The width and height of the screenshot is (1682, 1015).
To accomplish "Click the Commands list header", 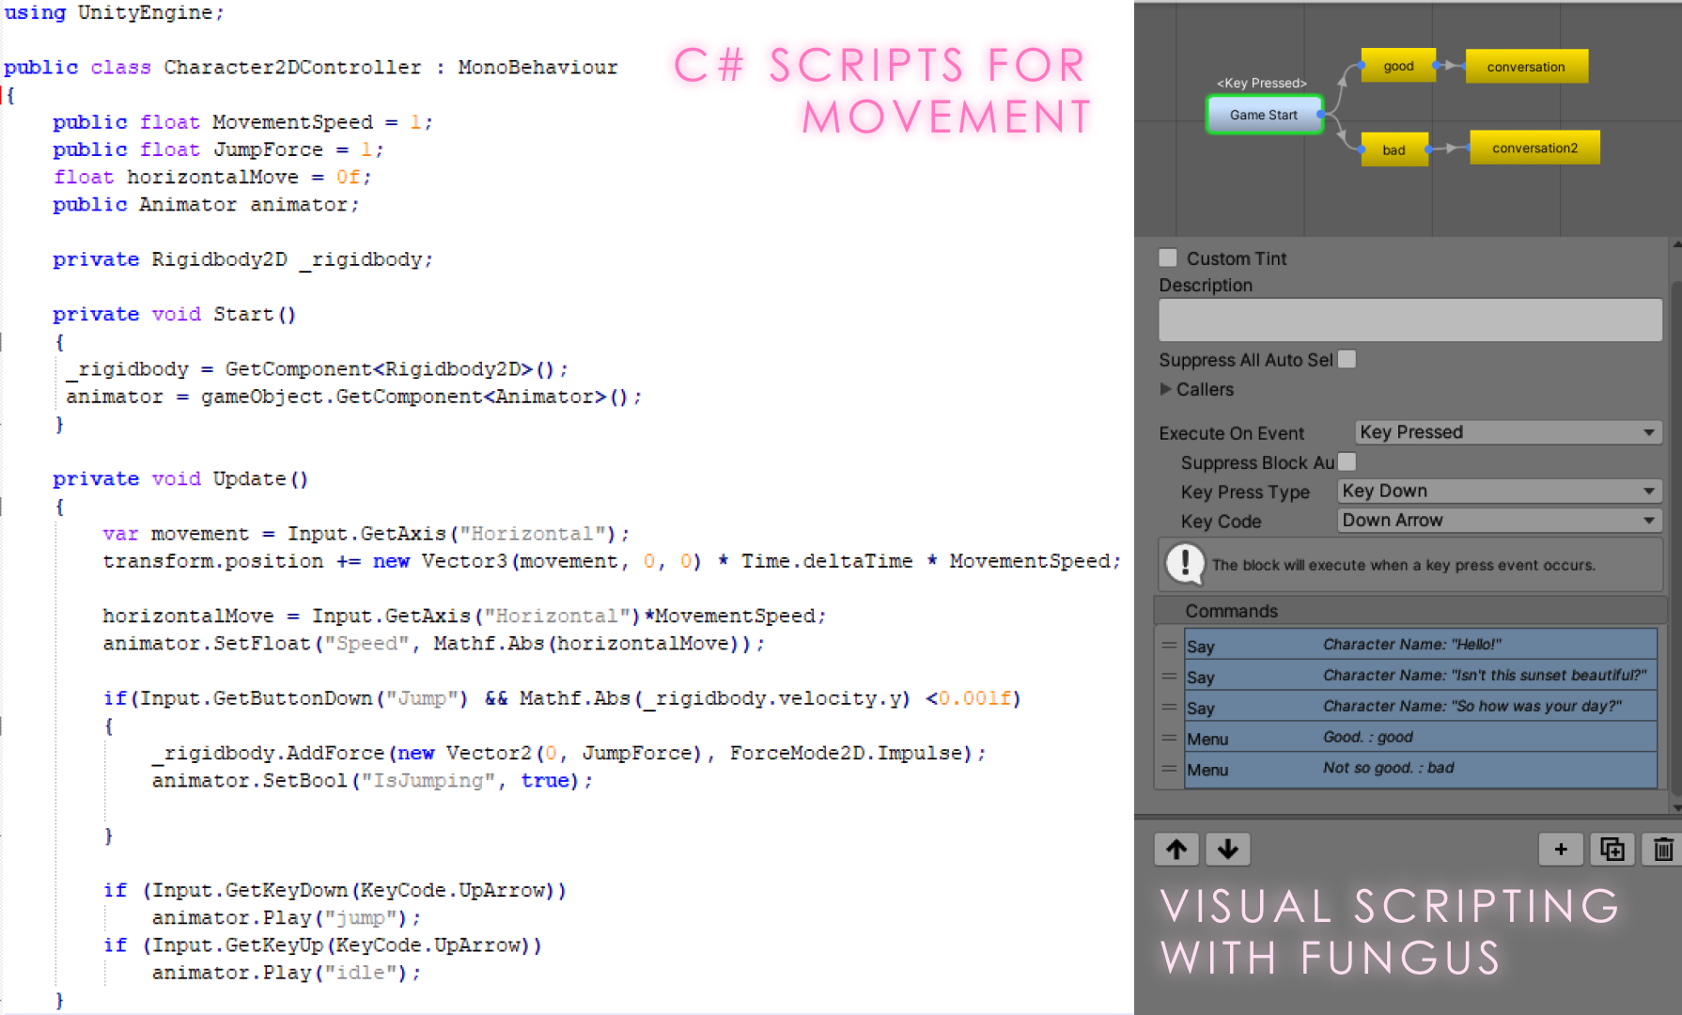I will pos(1409,611).
